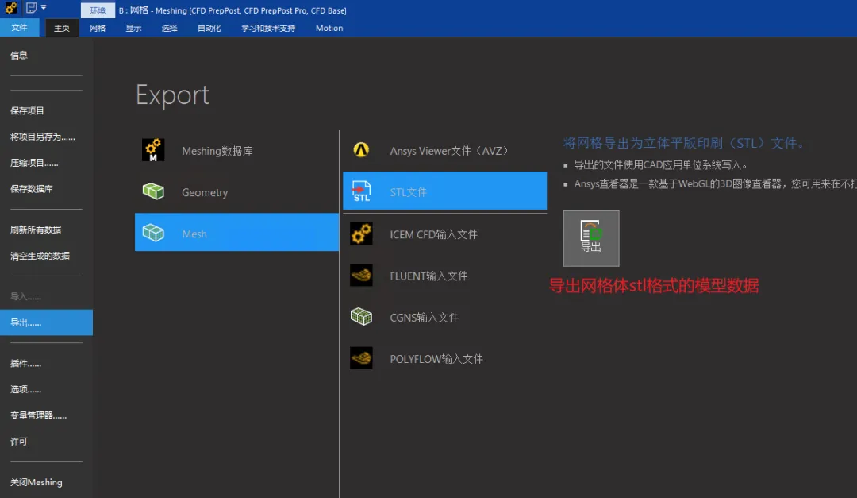Click the 环境 context tab
Image resolution: width=857 pixels, height=498 pixels.
[x=98, y=10]
